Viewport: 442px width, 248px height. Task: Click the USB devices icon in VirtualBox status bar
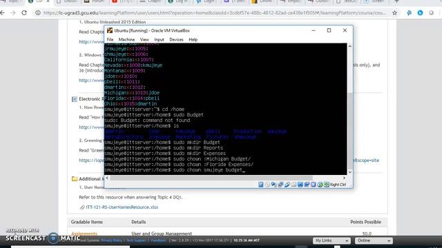click(287, 185)
